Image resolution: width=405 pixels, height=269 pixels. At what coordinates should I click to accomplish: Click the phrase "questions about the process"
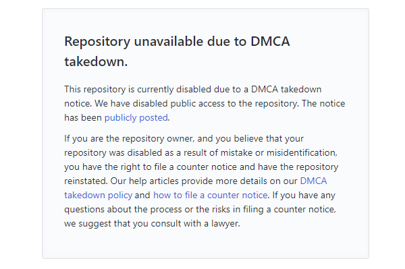[123, 210]
